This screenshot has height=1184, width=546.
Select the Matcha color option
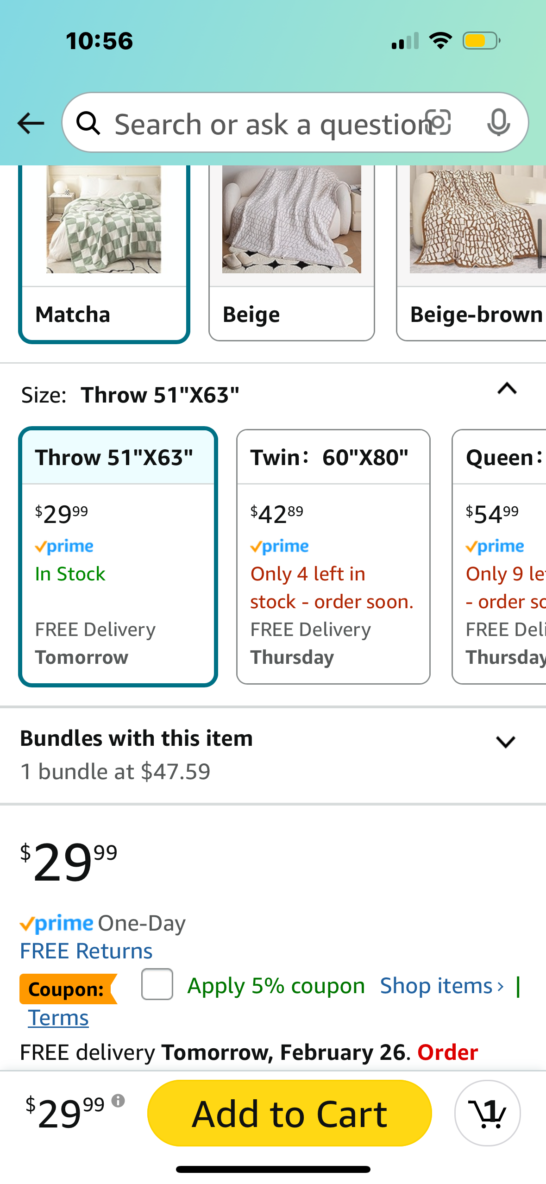[104, 254]
